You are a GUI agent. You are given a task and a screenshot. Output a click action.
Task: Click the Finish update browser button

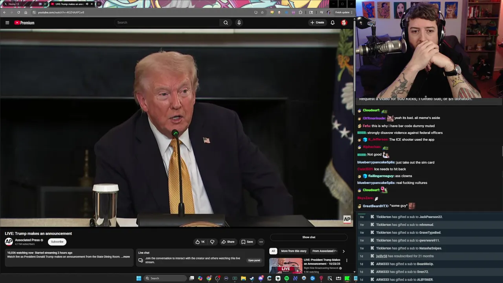(x=343, y=12)
